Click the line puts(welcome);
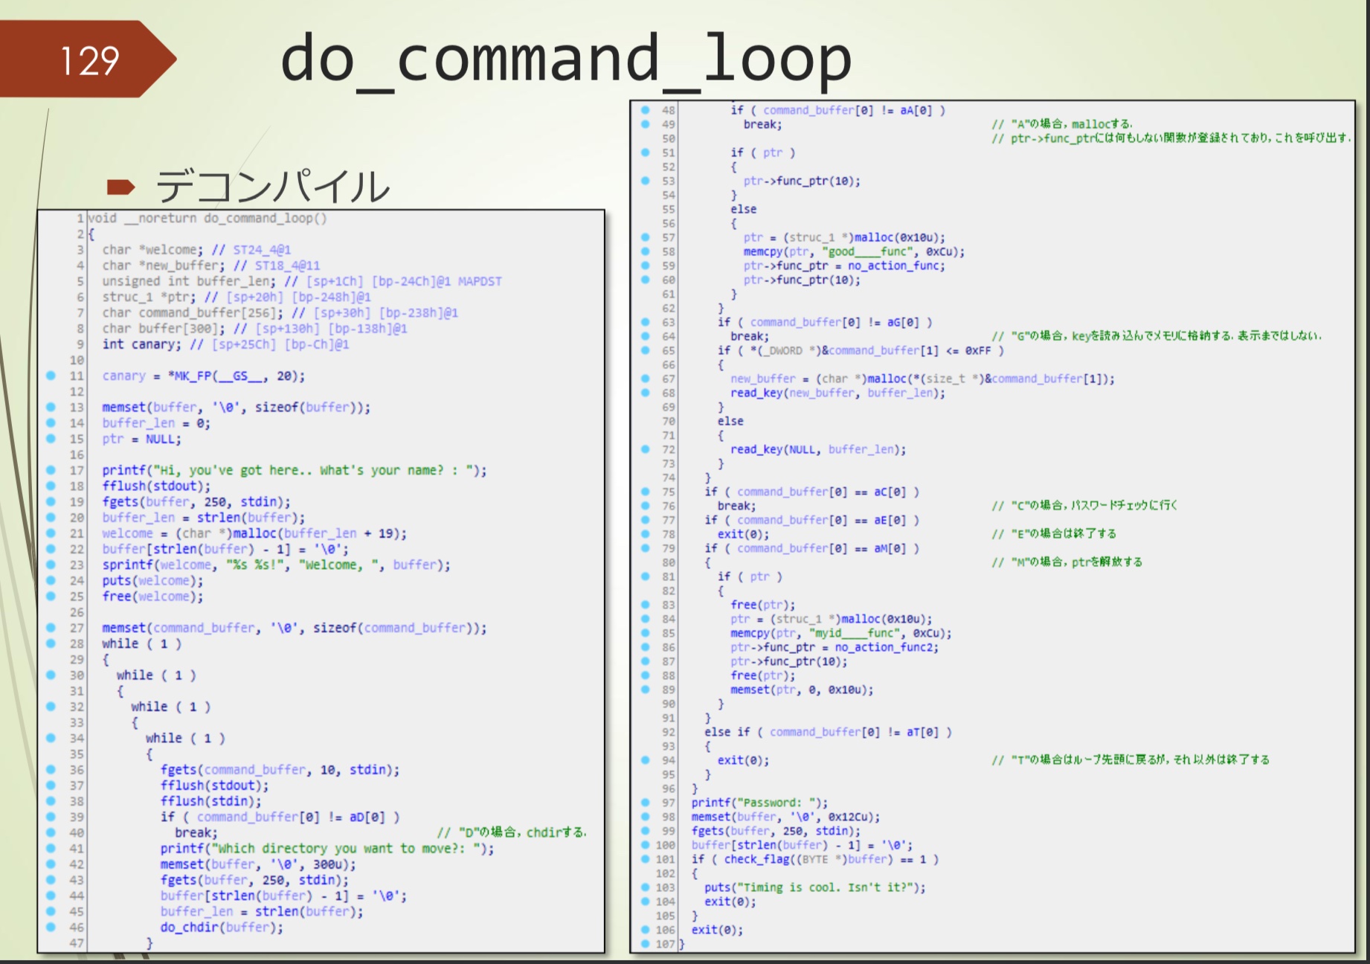The height and width of the screenshot is (964, 1370). point(152,580)
